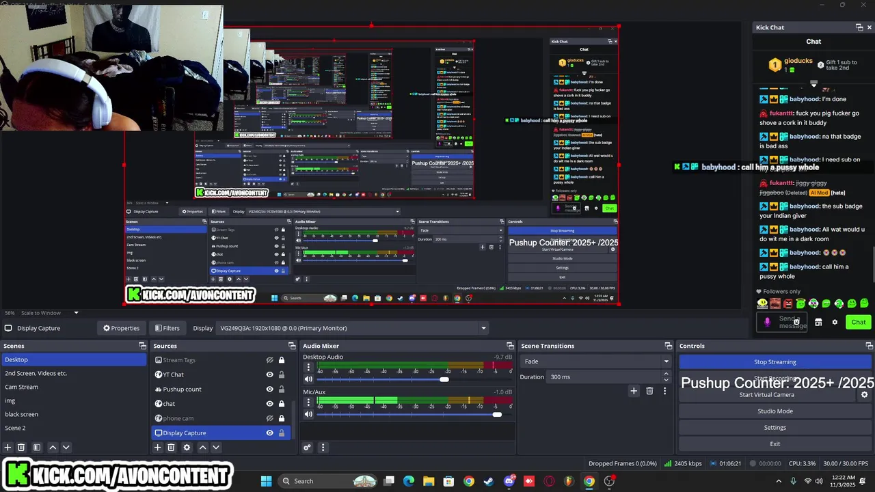Screen dimensions: 875x492
Task: Open the Display monitor dropdown
Action: [x=352, y=328]
